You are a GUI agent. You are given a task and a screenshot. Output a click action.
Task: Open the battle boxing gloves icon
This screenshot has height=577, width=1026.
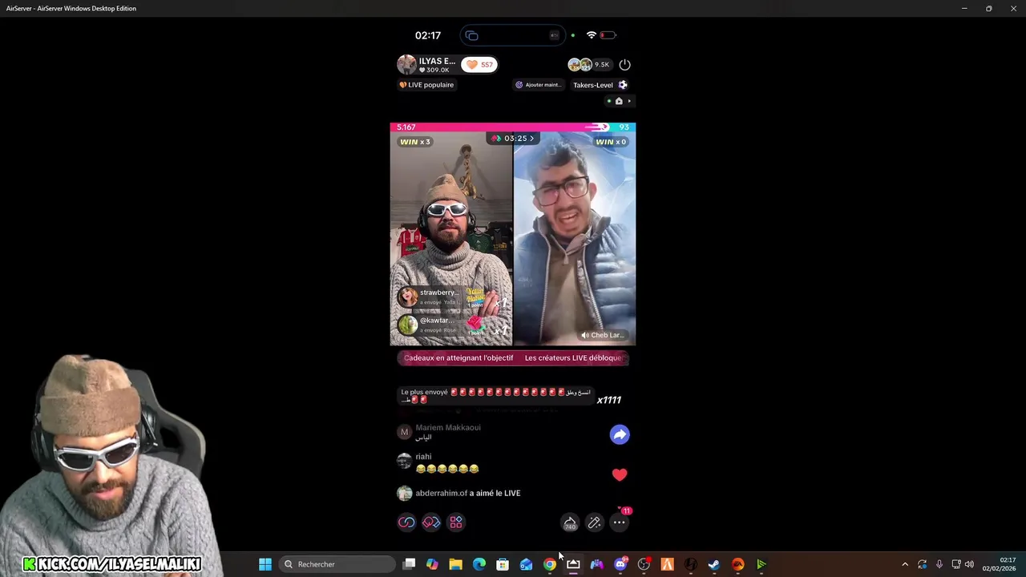coord(431,523)
